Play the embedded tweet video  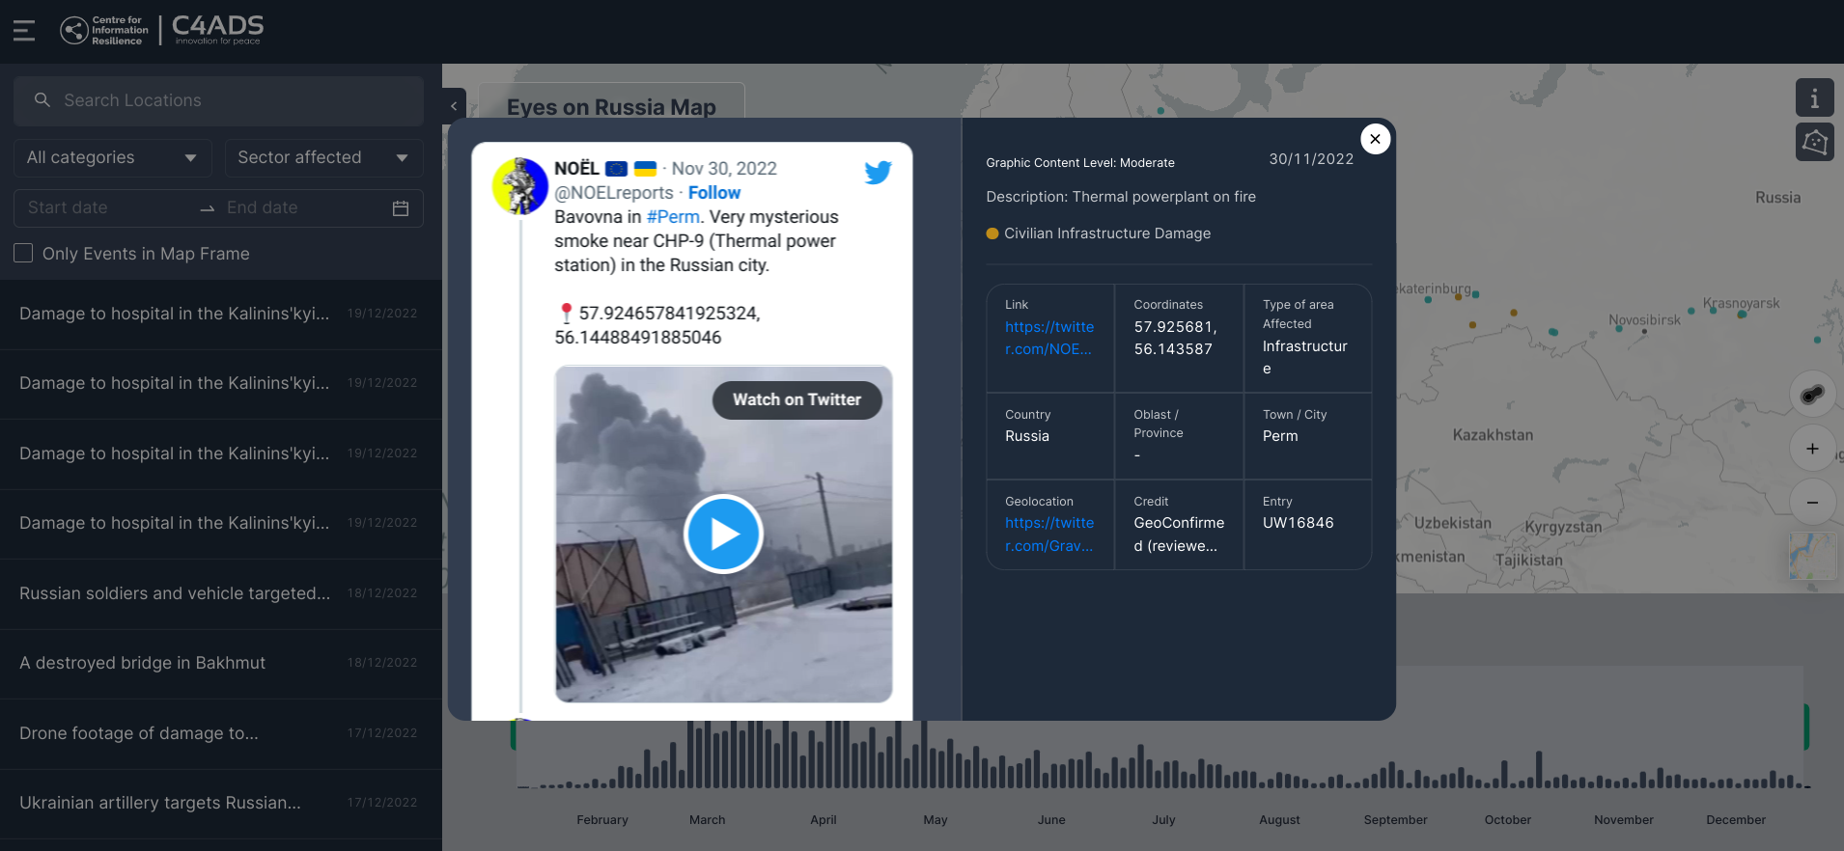click(723, 534)
